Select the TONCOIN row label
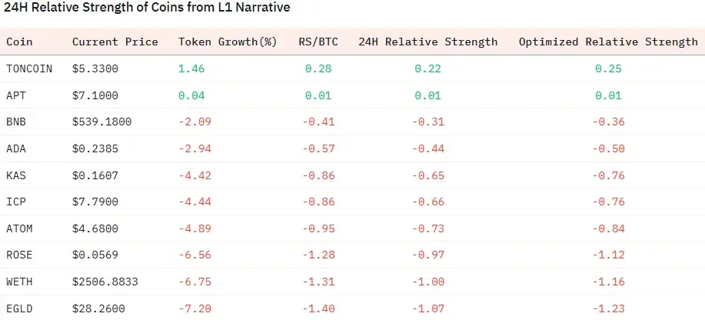705x320 pixels. (x=29, y=68)
